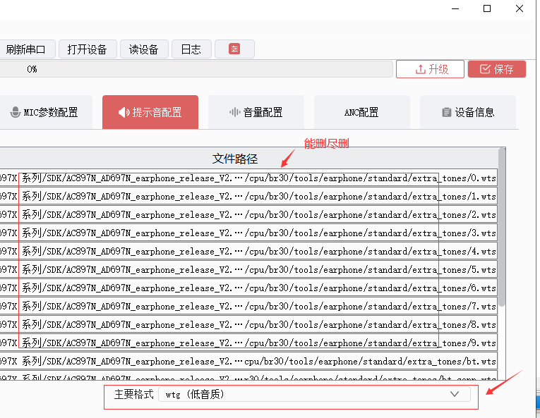Click the 主要格式 label text

[133, 394]
